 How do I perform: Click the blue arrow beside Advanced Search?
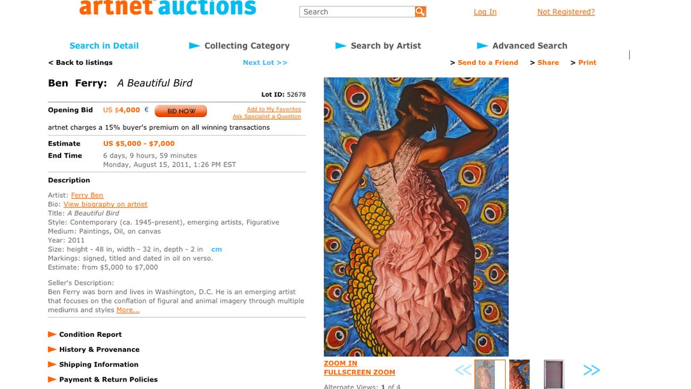click(x=482, y=46)
